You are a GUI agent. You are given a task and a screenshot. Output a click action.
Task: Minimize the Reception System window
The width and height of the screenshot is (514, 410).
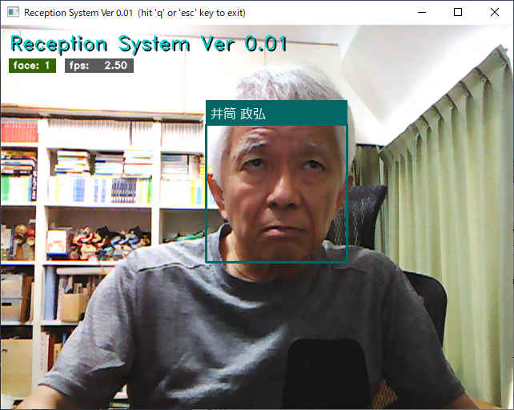tap(421, 13)
